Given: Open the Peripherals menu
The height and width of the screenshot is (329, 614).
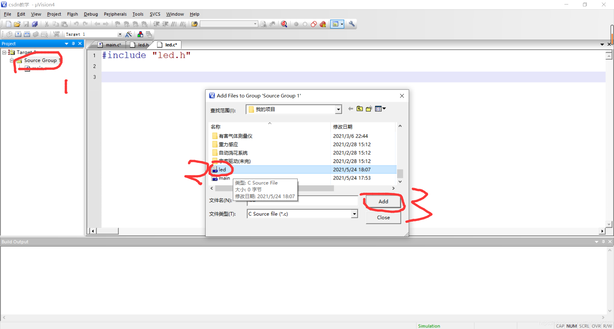Looking at the screenshot, I should 115,14.
